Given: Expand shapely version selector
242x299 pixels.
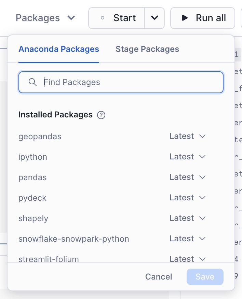Looking at the screenshot, I should [x=187, y=218].
